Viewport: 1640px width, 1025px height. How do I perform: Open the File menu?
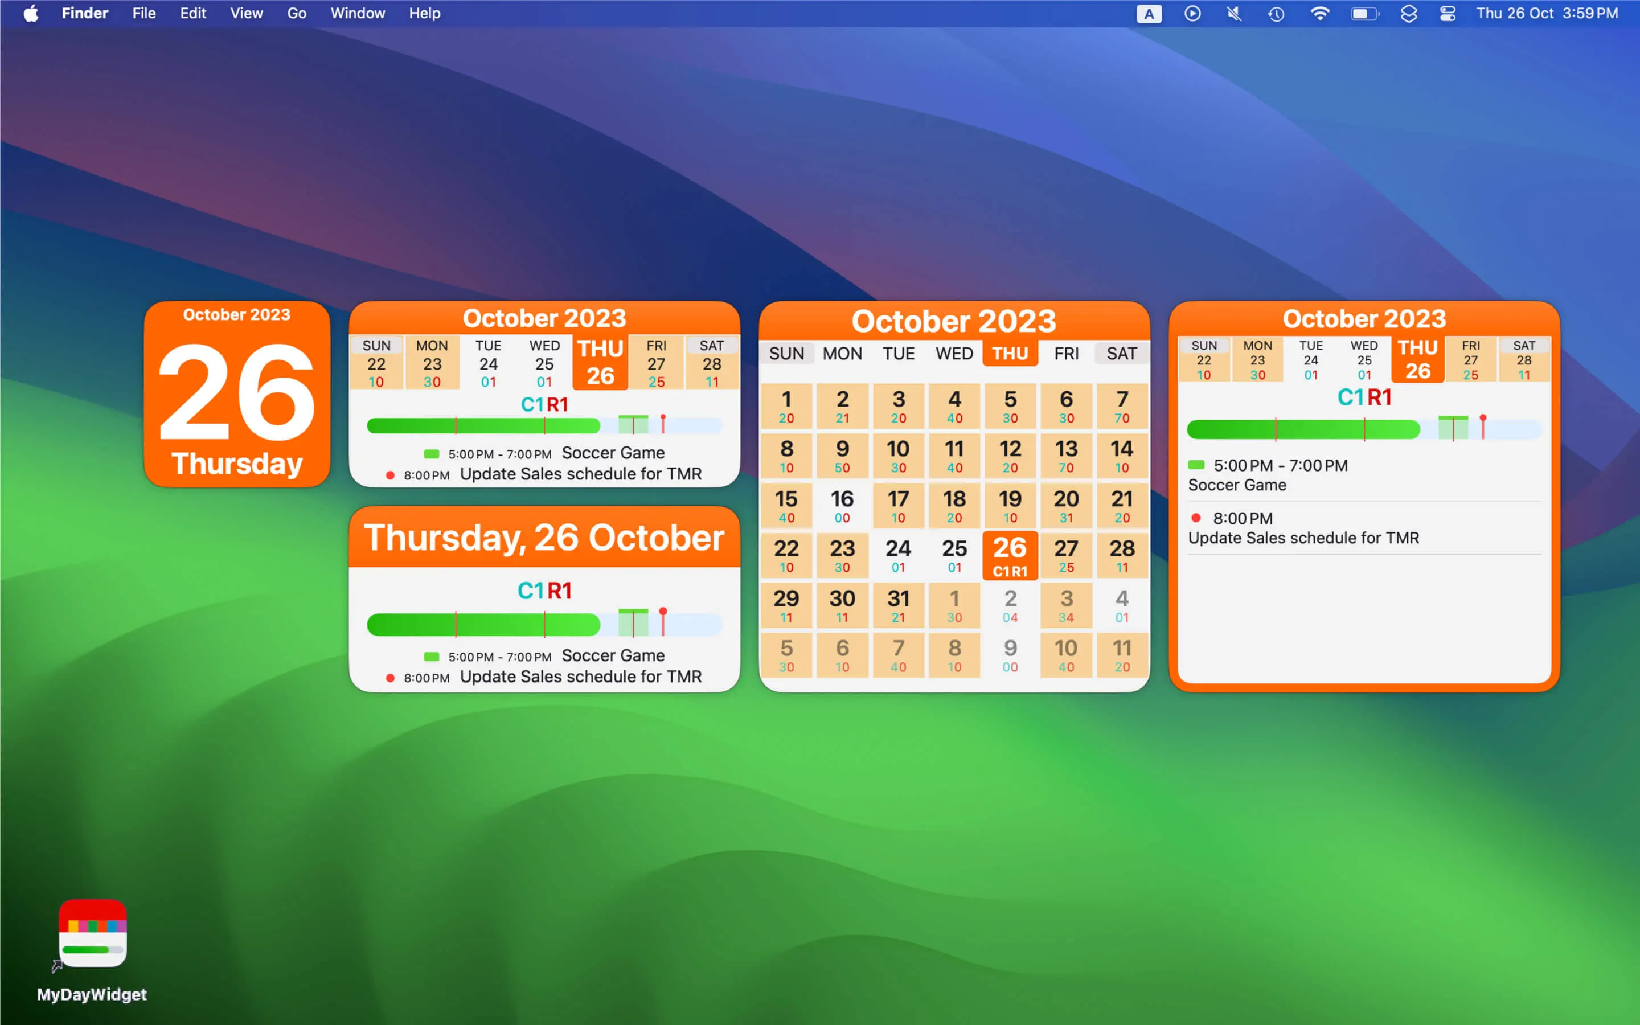(x=143, y=14)
